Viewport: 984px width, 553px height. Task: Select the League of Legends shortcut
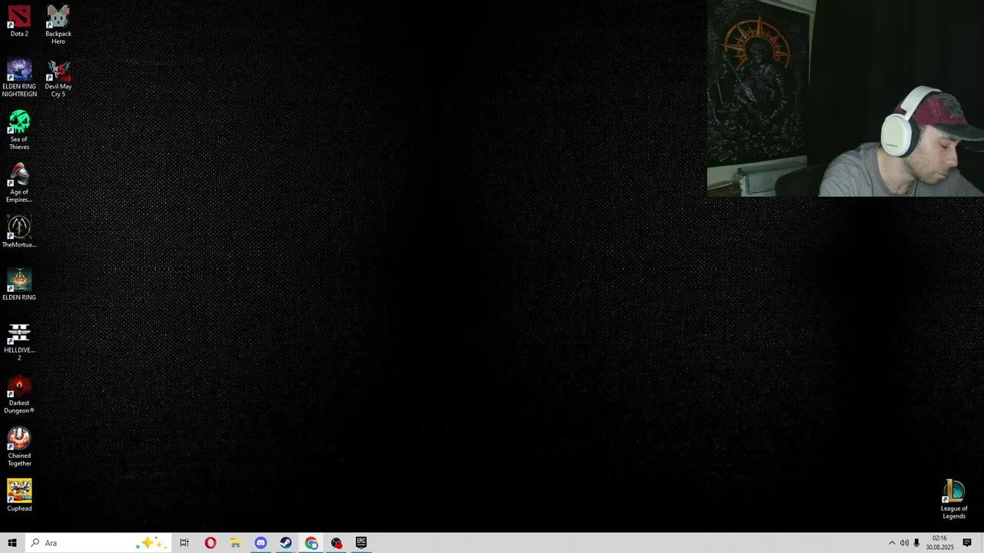pos(954,499)
